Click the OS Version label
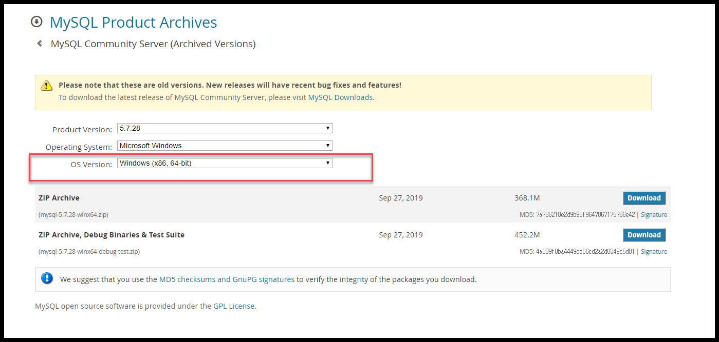The width and height of the screenshot is (719, 342). click(91, 165)
